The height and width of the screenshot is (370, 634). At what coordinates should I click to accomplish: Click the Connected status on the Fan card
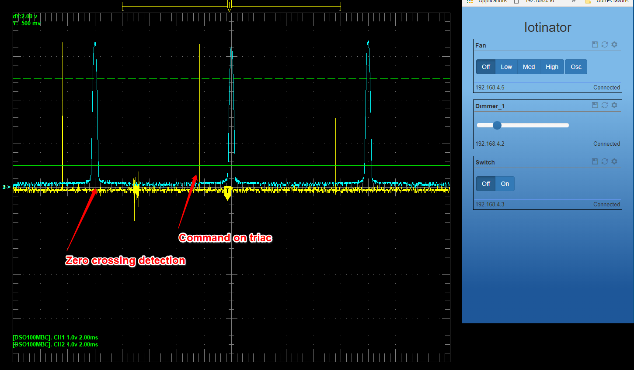tap(606, 87)
